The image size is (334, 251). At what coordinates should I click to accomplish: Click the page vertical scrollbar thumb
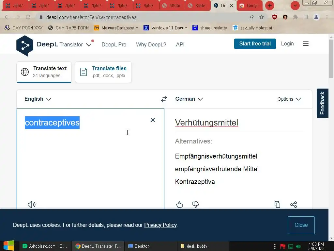[331, 59]
